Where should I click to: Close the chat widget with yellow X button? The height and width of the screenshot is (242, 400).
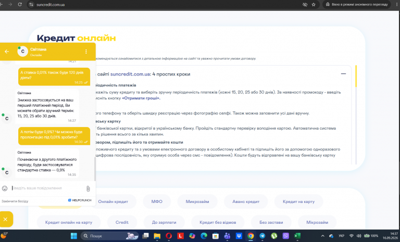point(6,219)
